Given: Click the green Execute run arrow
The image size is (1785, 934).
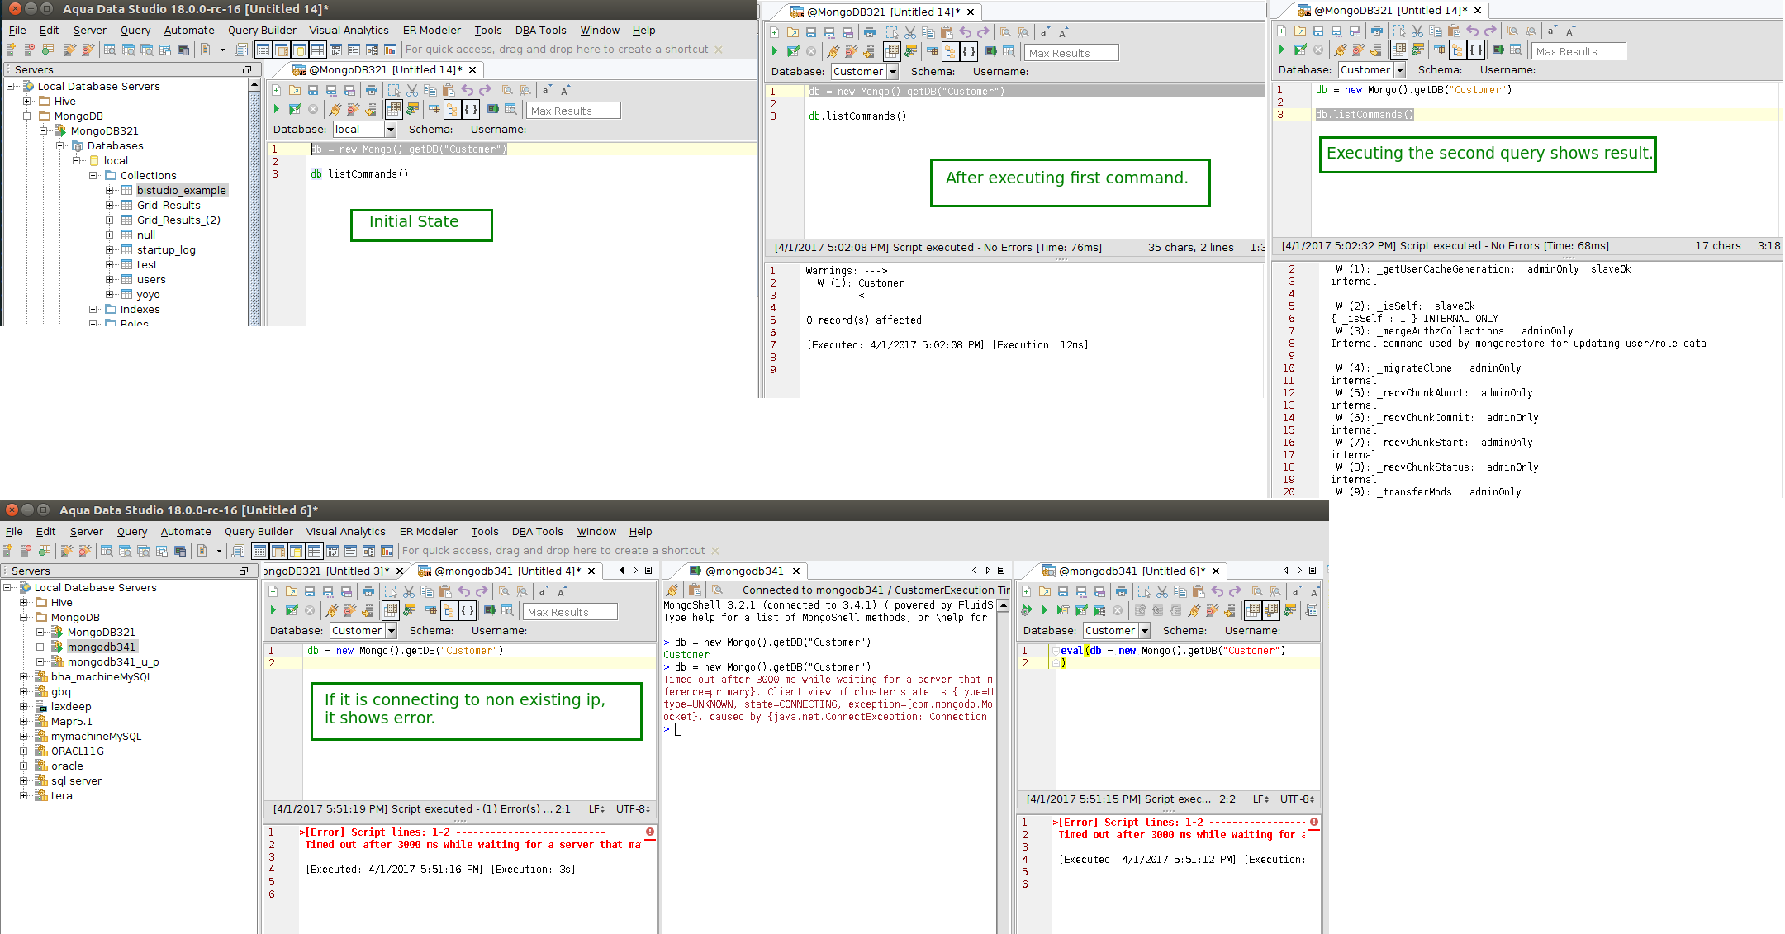Looking at the screenshot, I should [x=277, y=110].
